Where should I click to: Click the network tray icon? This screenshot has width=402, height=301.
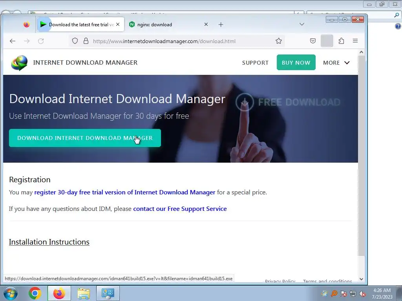(x=353, y=294)
